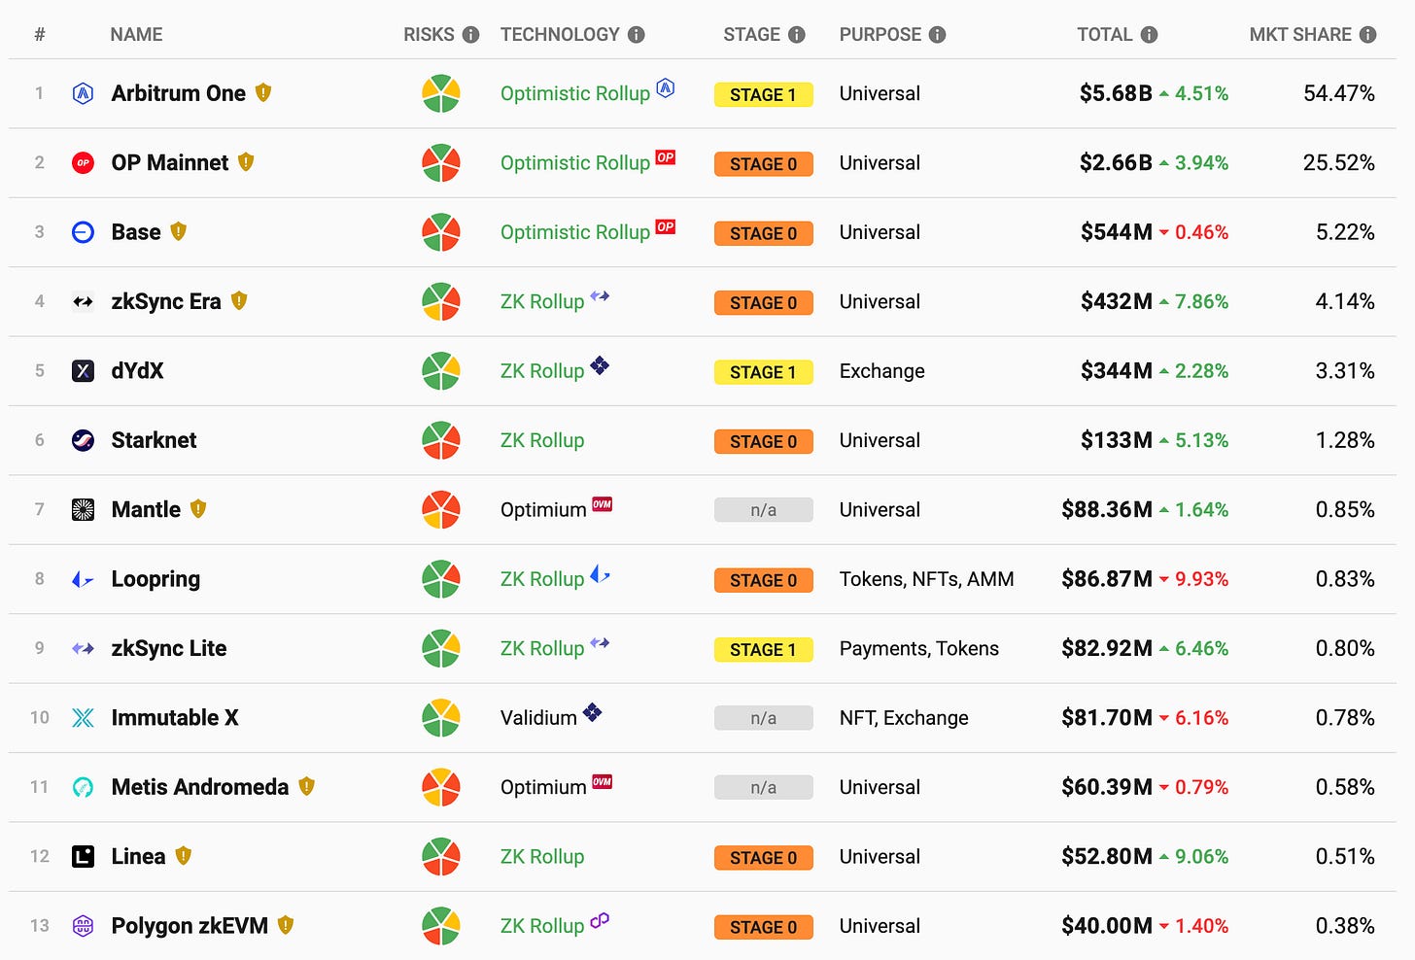
Task: Click the Exchange purpose in dYdX row
Action: [882, 371]
